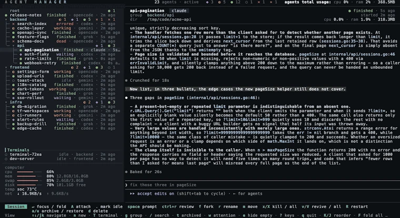The width and height of the screenshot is (400, 218).
Task: Click the green finished dot beside openapi-sync
Action: pyautogui.click(x=13, y=33)
